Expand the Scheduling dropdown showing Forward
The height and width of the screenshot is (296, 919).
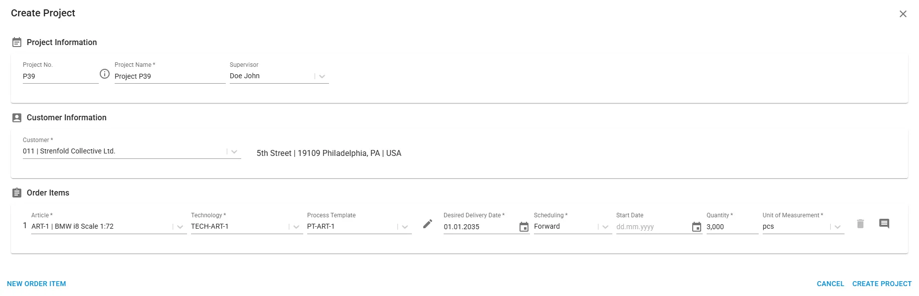click(605, 227)
